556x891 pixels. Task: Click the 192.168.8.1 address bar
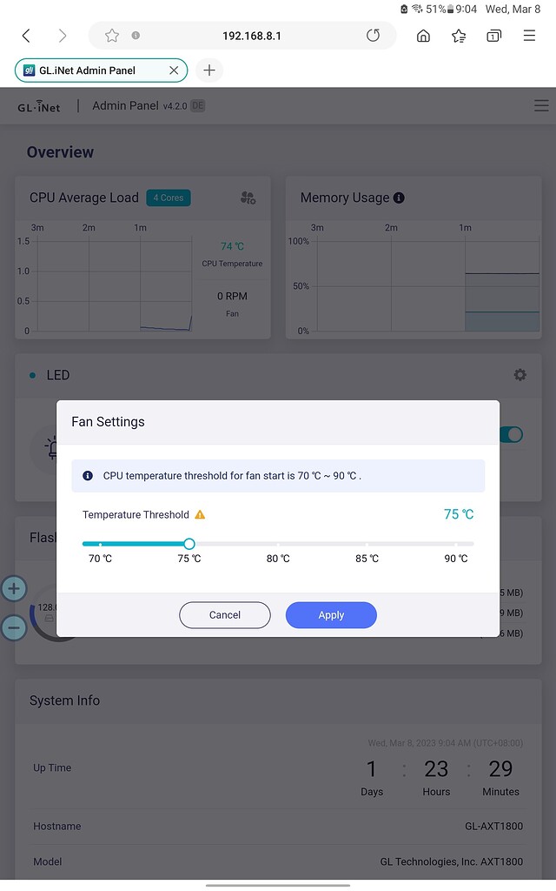click(252, 36)
